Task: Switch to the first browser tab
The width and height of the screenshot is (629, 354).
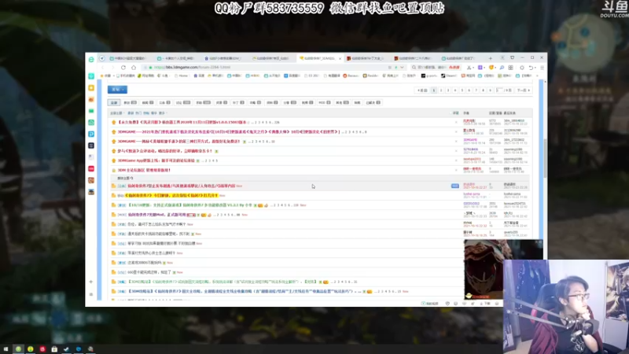Action: (128, 58)
